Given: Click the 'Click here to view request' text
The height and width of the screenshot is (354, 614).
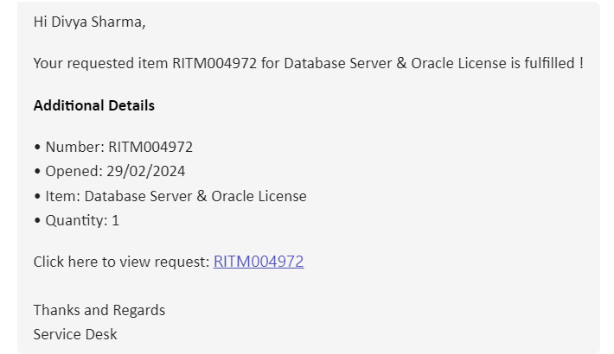Looking at the screenshot, I should pos(122,262).
